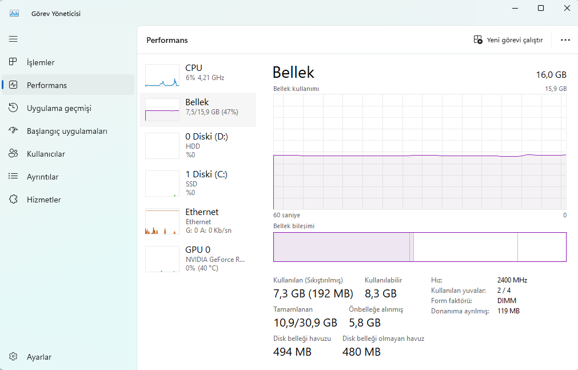Click Yeni görevi çalıştır button

[x=508, y=40]
